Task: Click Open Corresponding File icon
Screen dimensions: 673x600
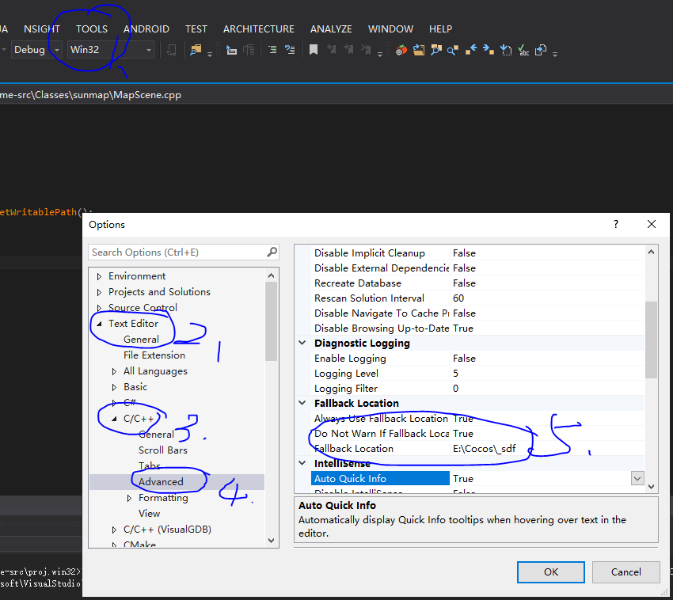Action: 541,50
